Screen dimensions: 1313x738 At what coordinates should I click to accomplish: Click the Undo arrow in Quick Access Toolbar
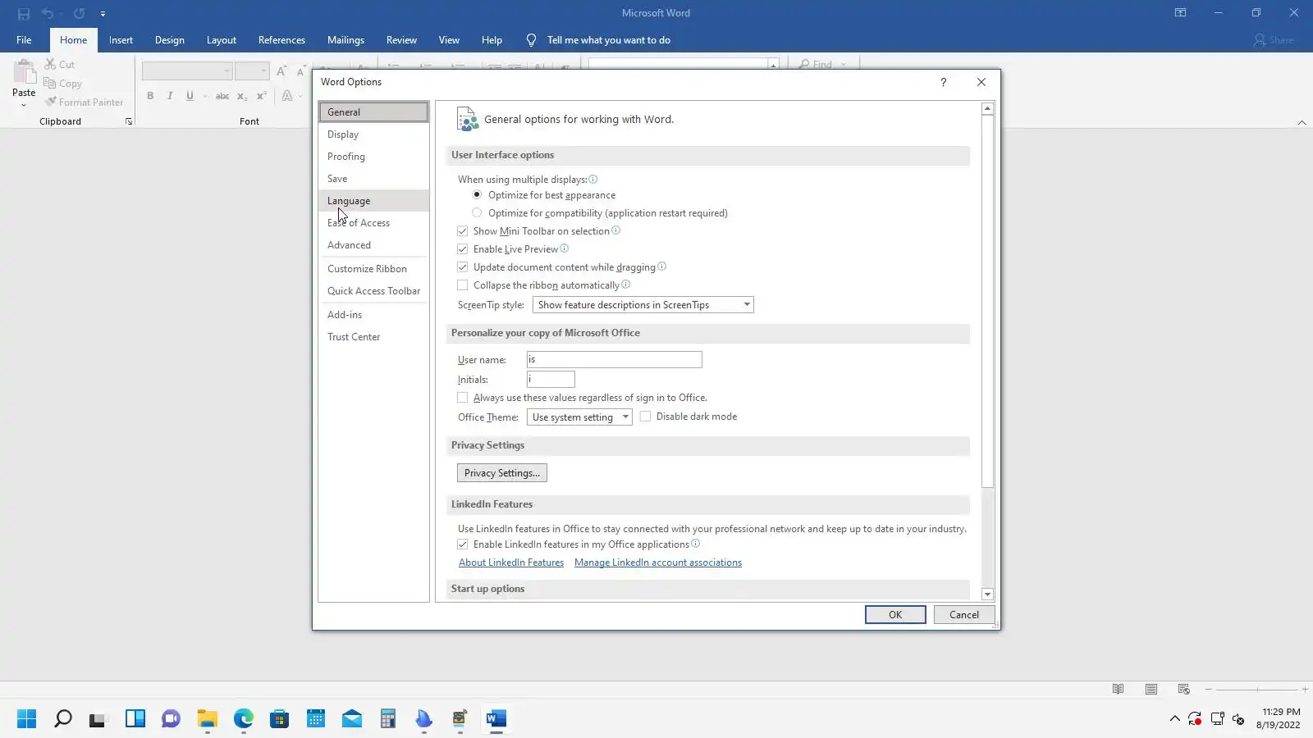[x=48, y=14]
